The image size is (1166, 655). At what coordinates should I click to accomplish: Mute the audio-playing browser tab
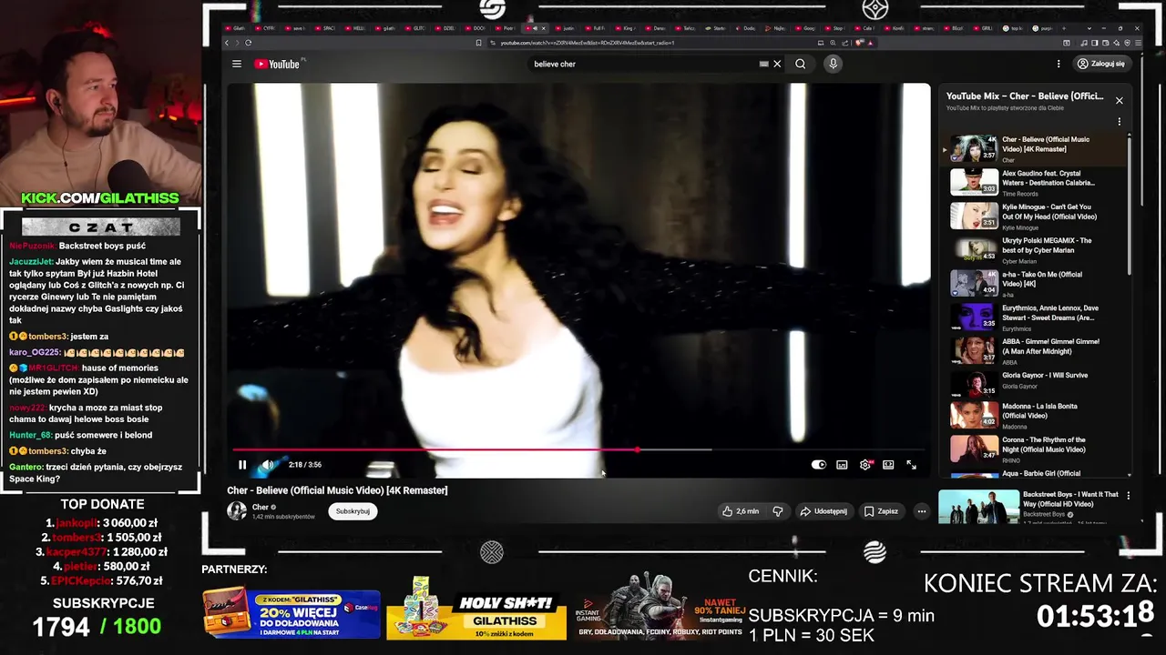535,28
